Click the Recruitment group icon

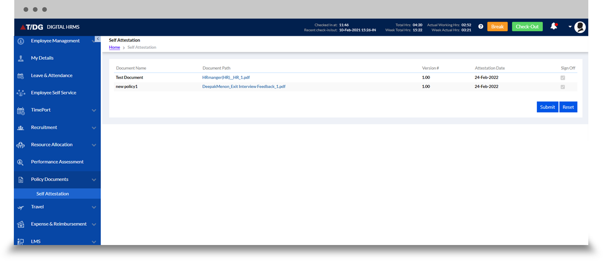(x=20, y=128)
